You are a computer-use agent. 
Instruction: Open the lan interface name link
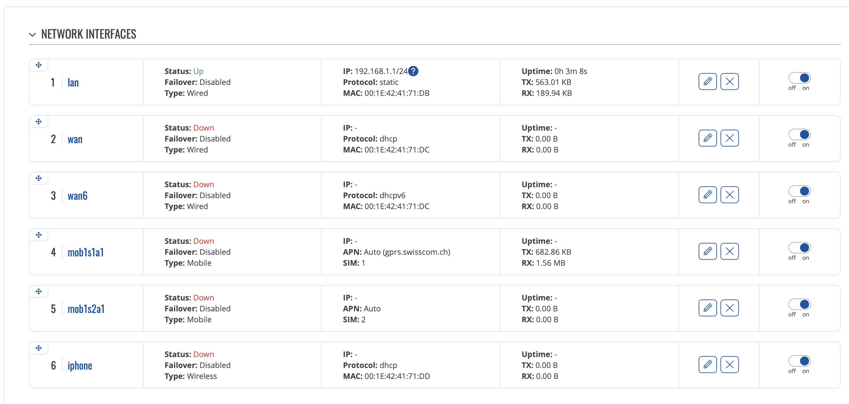73,83
